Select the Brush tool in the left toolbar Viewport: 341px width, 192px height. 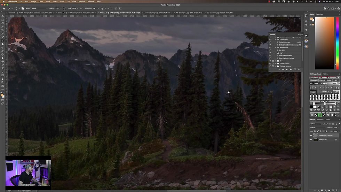pos(3,41)
